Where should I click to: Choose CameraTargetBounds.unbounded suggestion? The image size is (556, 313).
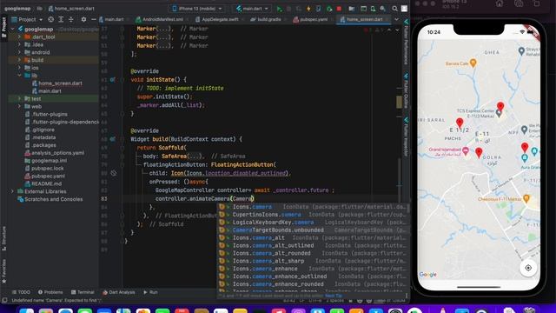click(x=312, y=230)
